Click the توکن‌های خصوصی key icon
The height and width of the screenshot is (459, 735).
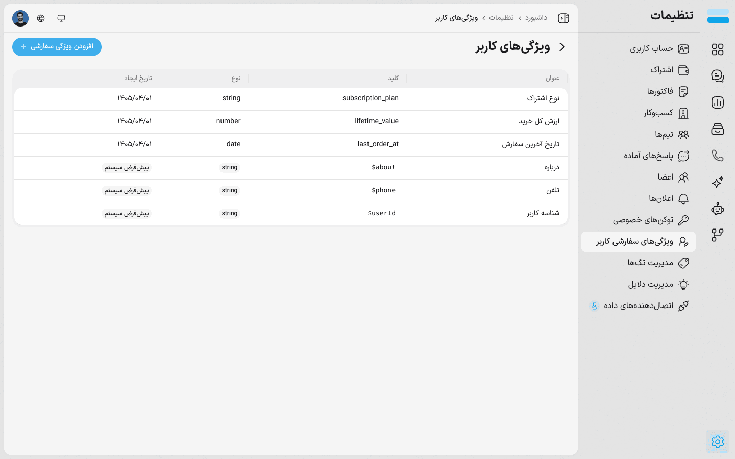point(683,220)
